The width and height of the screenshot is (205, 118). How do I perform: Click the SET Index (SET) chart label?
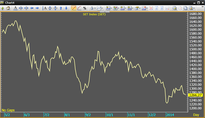[x=94, y=14]
